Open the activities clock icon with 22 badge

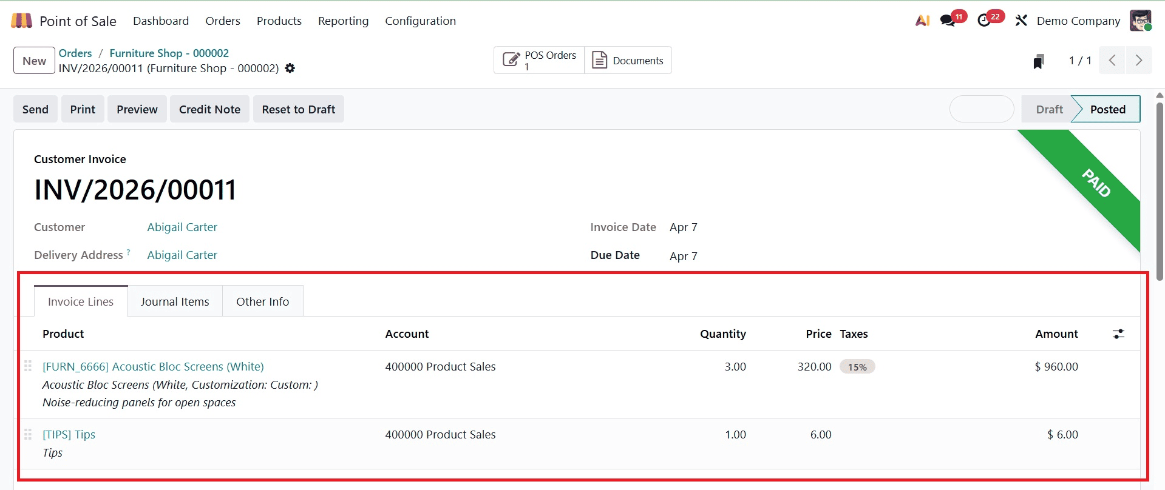(x=984, y=21)
